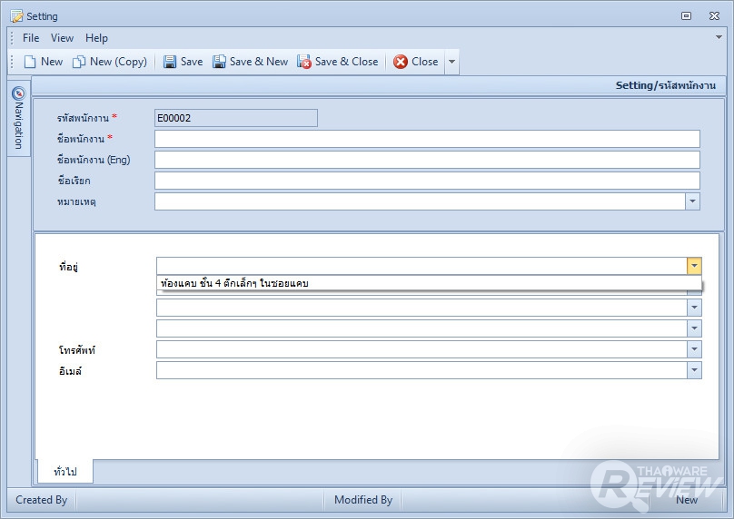Click the Save & Close text label
734x519 pixels.
346,62
